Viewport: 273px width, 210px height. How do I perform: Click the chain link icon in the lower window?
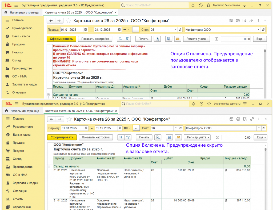coord(252,119)
